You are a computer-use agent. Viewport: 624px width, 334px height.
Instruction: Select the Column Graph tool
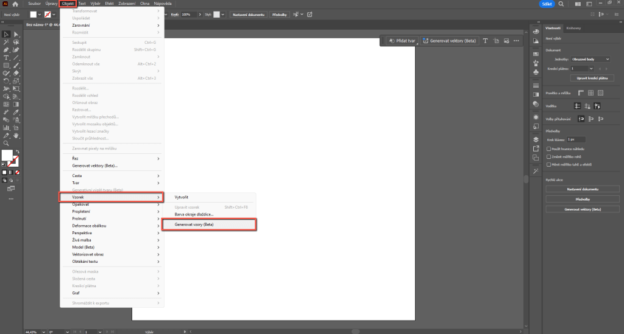6,128
